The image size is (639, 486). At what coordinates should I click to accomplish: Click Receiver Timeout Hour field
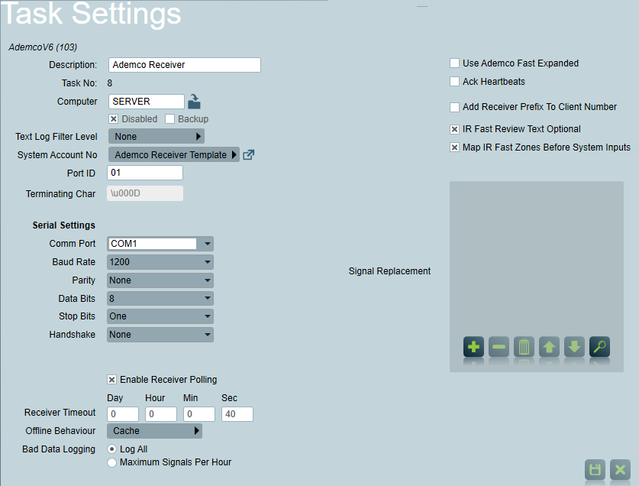pos(161,414)
